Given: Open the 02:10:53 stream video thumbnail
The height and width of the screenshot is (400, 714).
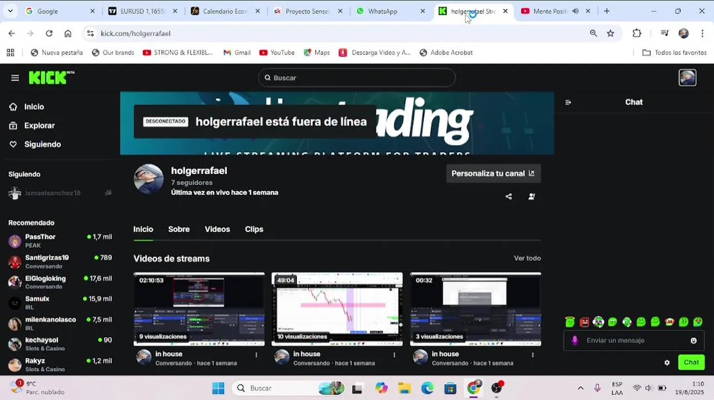Looking at the screenshot, I should 199,309.
